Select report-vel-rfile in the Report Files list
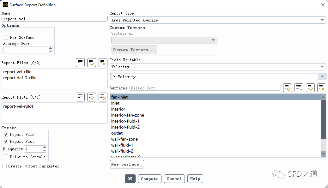This screenshot has height=188, width=328. pyautogui.click(x=17, y=72)
